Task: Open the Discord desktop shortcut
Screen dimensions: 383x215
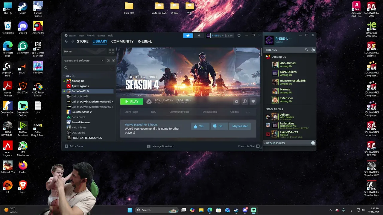Action: 23,28
